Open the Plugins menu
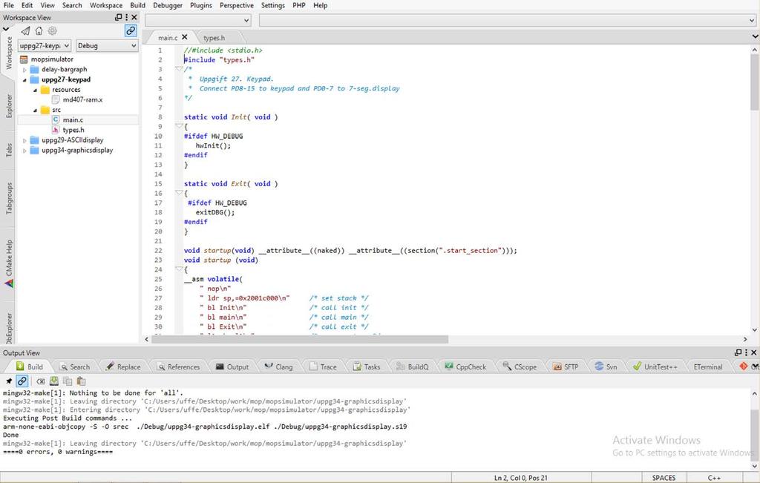The height and width of the screenshot is (483, 760). click(200, 5)
